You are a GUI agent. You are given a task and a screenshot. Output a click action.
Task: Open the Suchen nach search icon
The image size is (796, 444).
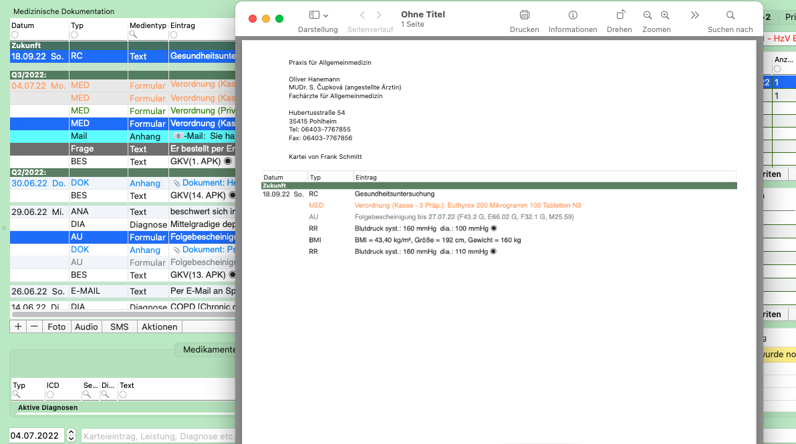click(x=730, y=15)
